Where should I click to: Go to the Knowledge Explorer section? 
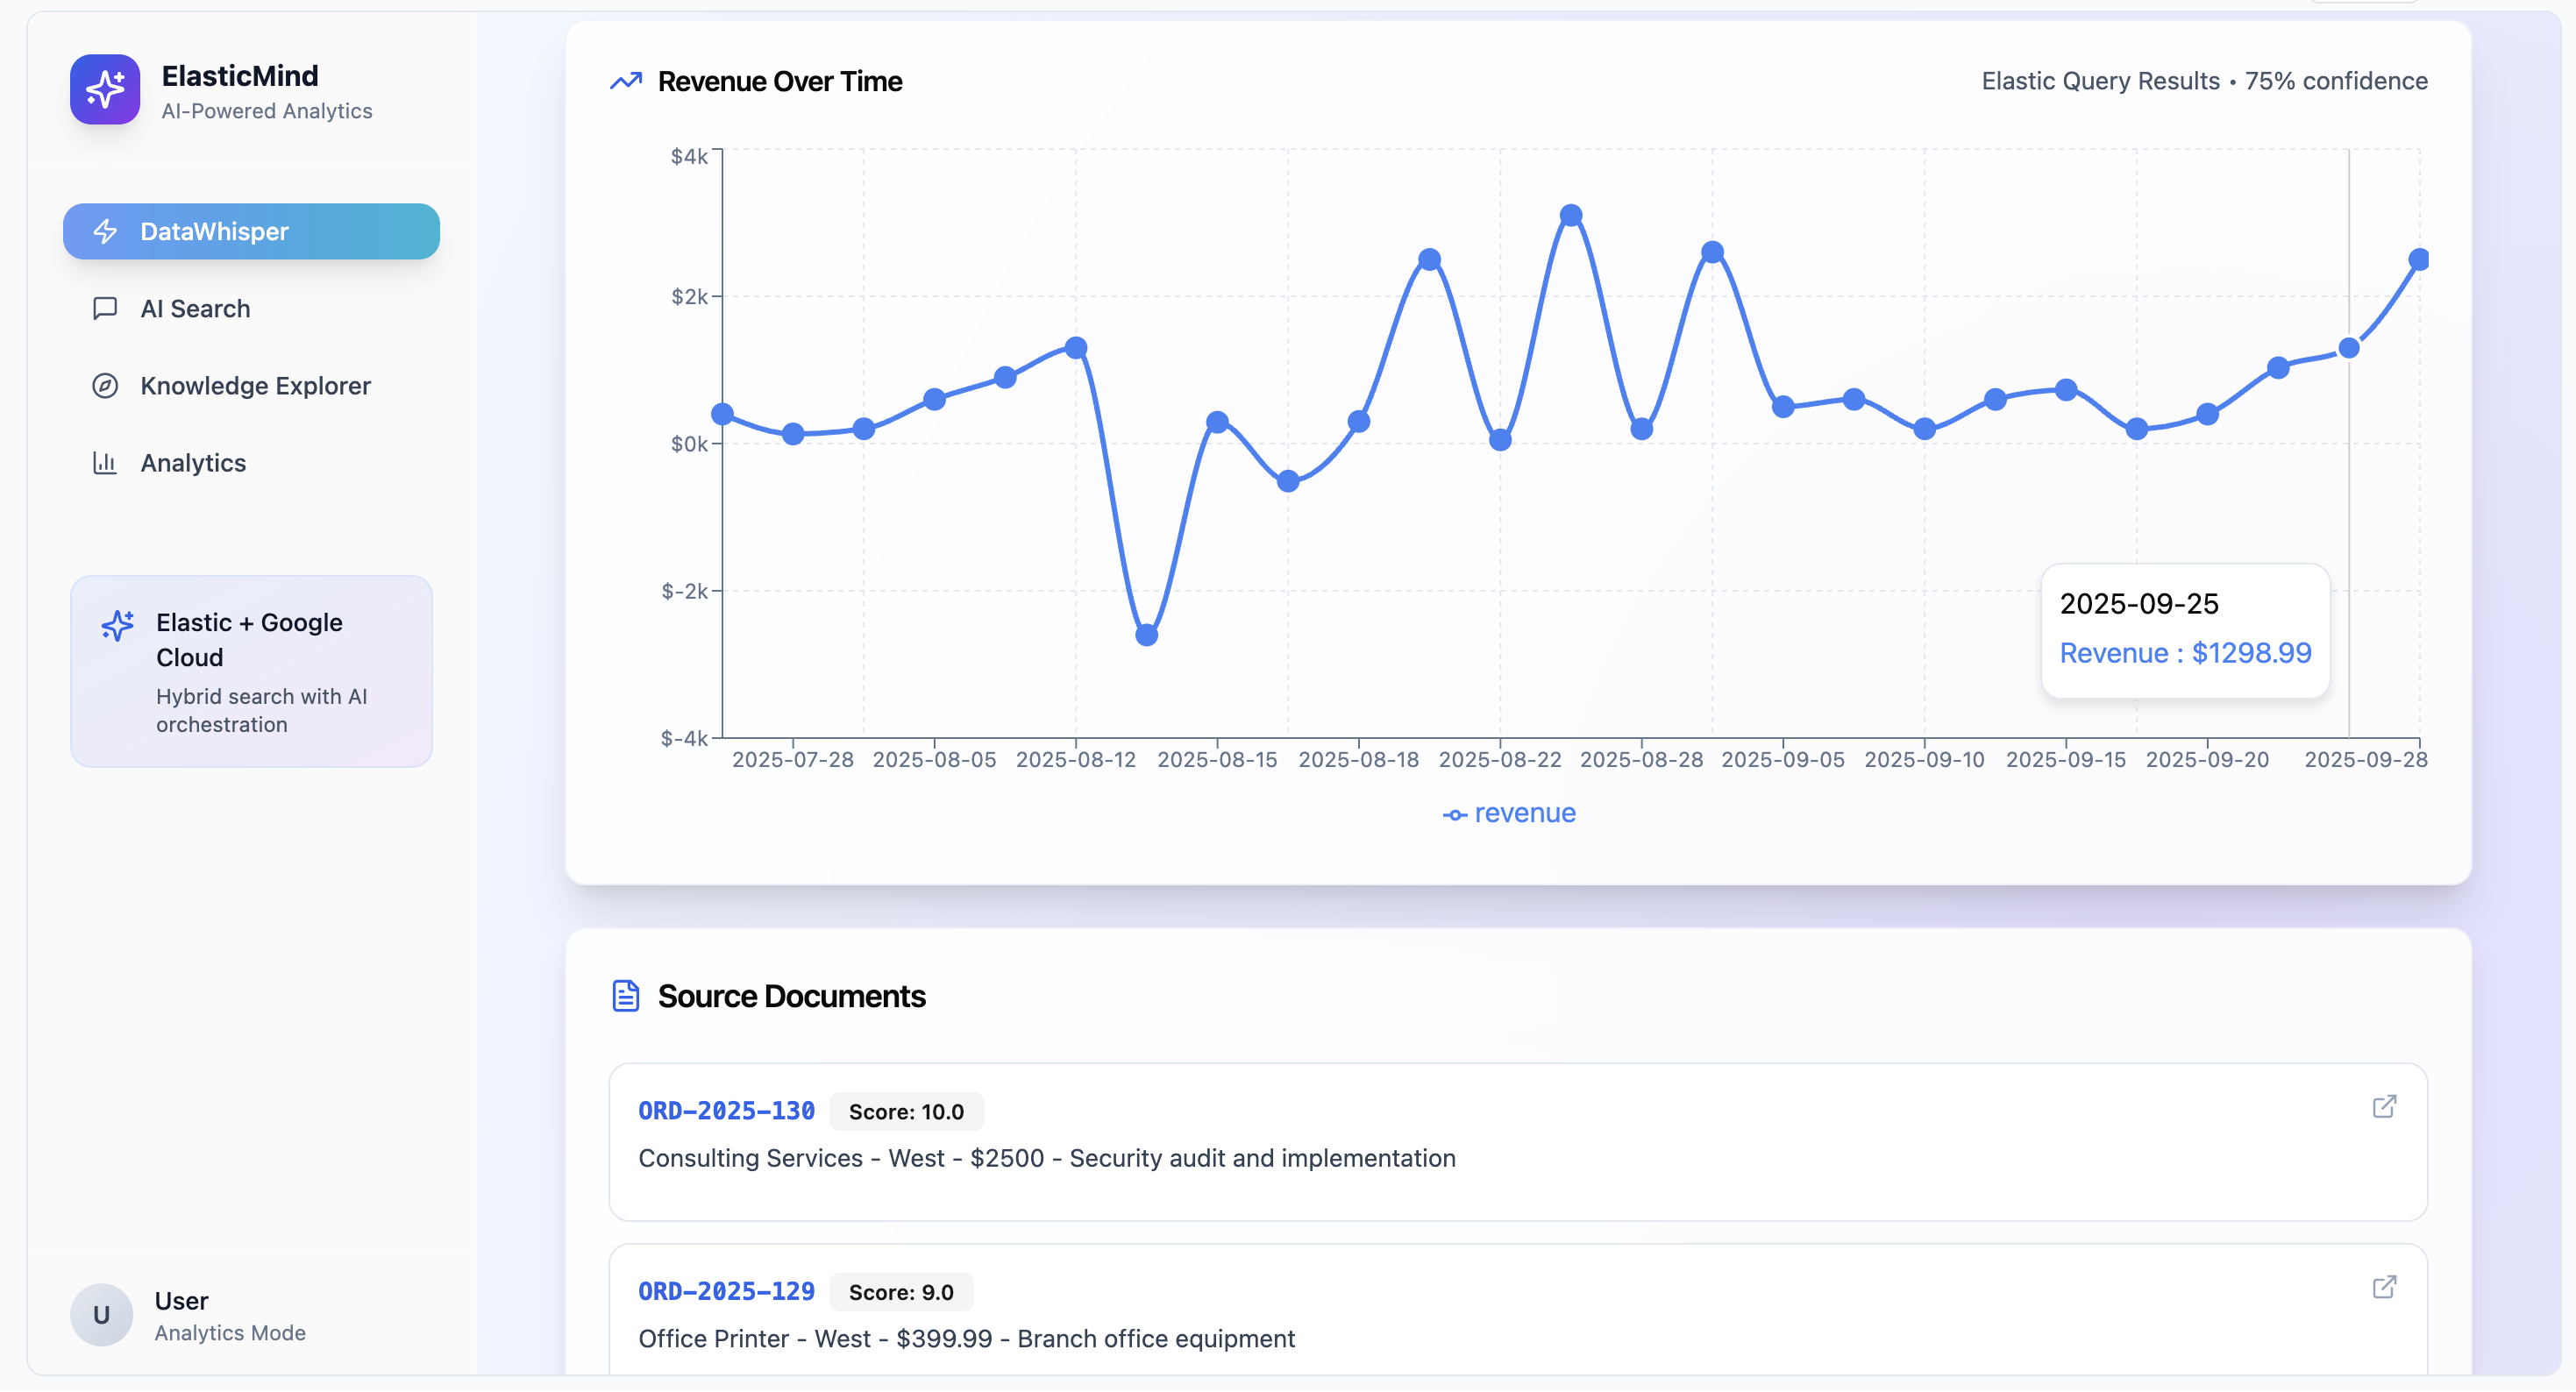pyautogui.click(x=255, y=386)
